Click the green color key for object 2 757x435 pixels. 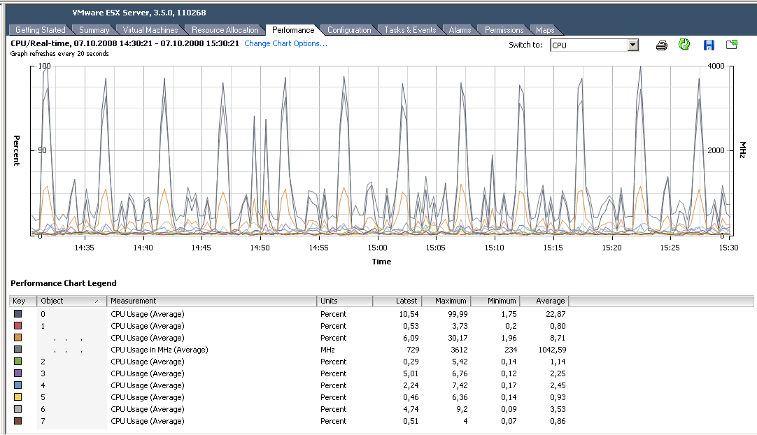pyautogui.click(x=18, y=362)
